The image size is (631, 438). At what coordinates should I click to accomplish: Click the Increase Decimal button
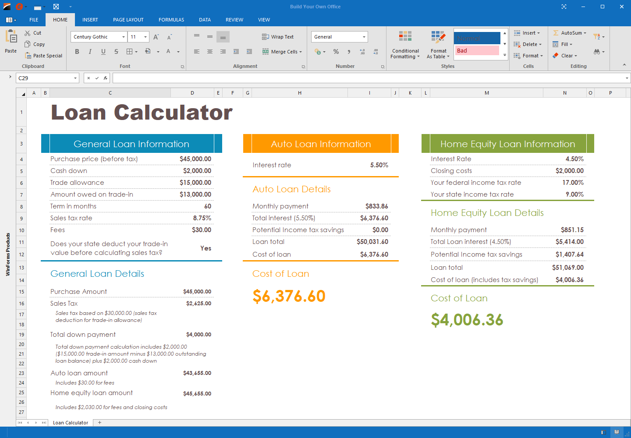362,52
